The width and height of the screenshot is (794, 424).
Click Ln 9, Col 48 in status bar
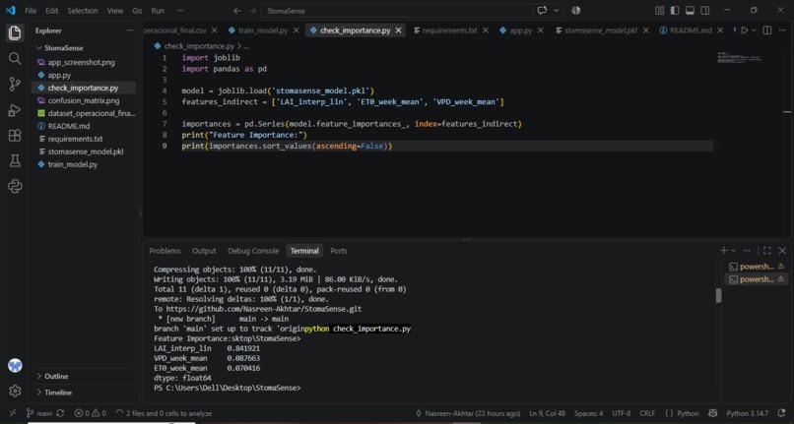pos(548,413)
